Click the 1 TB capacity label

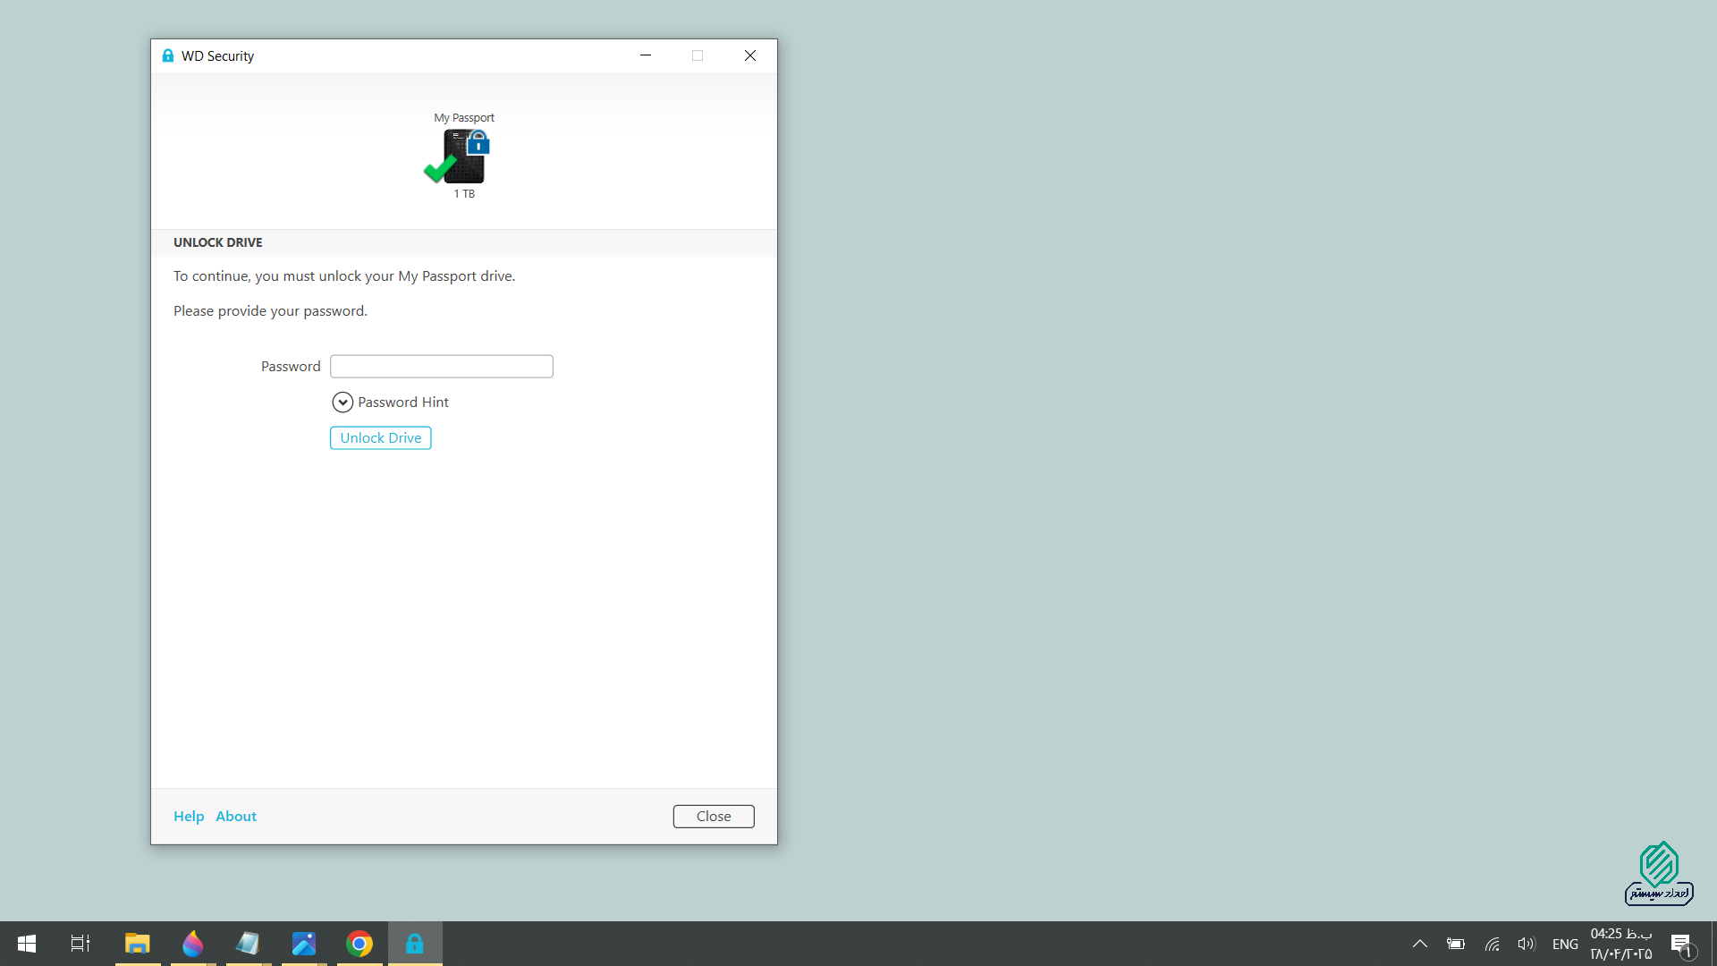[x=464, y=194]
